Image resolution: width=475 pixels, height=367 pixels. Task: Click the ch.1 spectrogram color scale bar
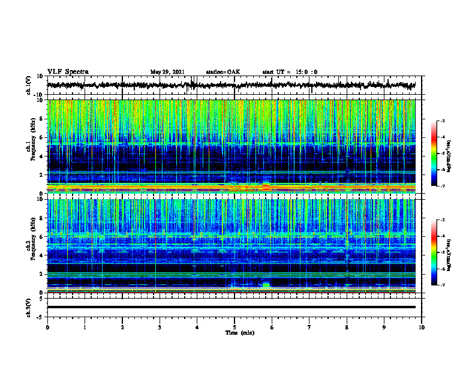click(434, 154)
